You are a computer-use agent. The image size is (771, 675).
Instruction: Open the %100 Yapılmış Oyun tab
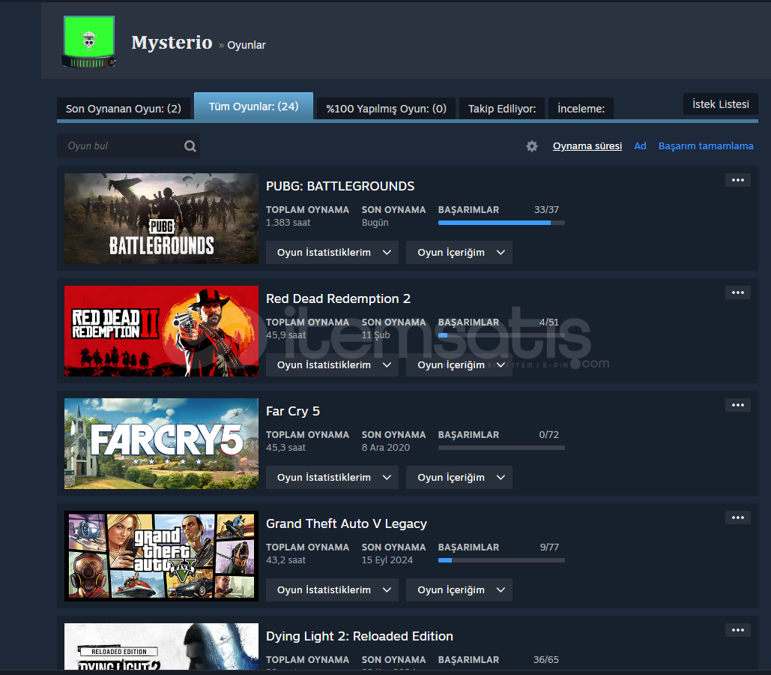click(386, 108)
